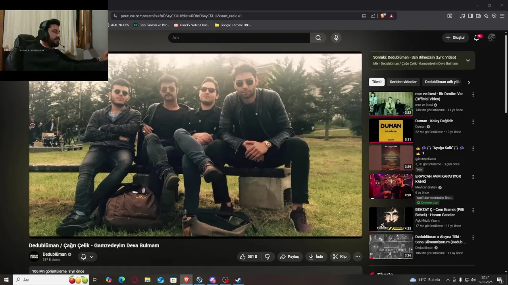Open options for BEHZAT Ç video
This screenshot has width=508, height=285.
(473, 210)
